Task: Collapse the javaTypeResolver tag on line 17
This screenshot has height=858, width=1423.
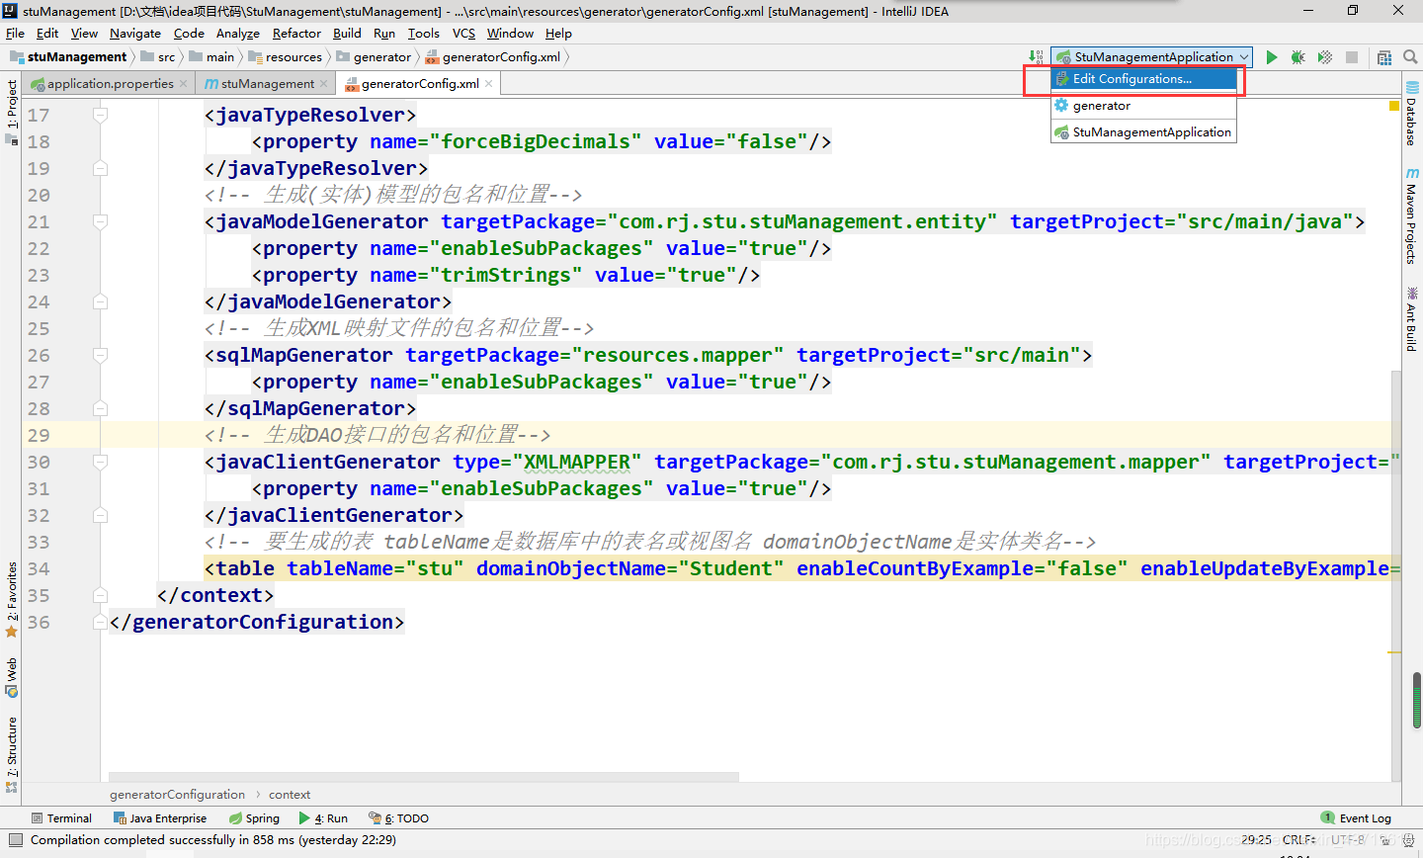Action: click(100, 115)
